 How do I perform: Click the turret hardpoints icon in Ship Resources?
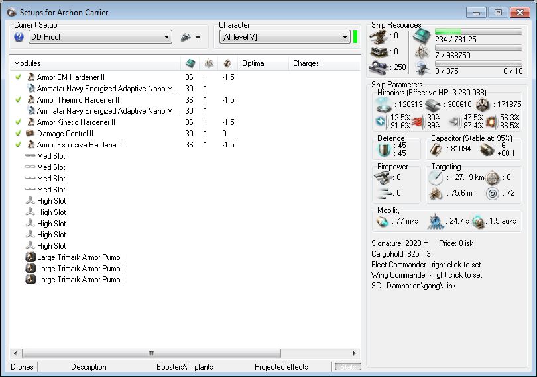coord(379,36)
